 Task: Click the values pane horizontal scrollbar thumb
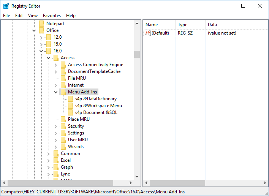click(177, 183)
